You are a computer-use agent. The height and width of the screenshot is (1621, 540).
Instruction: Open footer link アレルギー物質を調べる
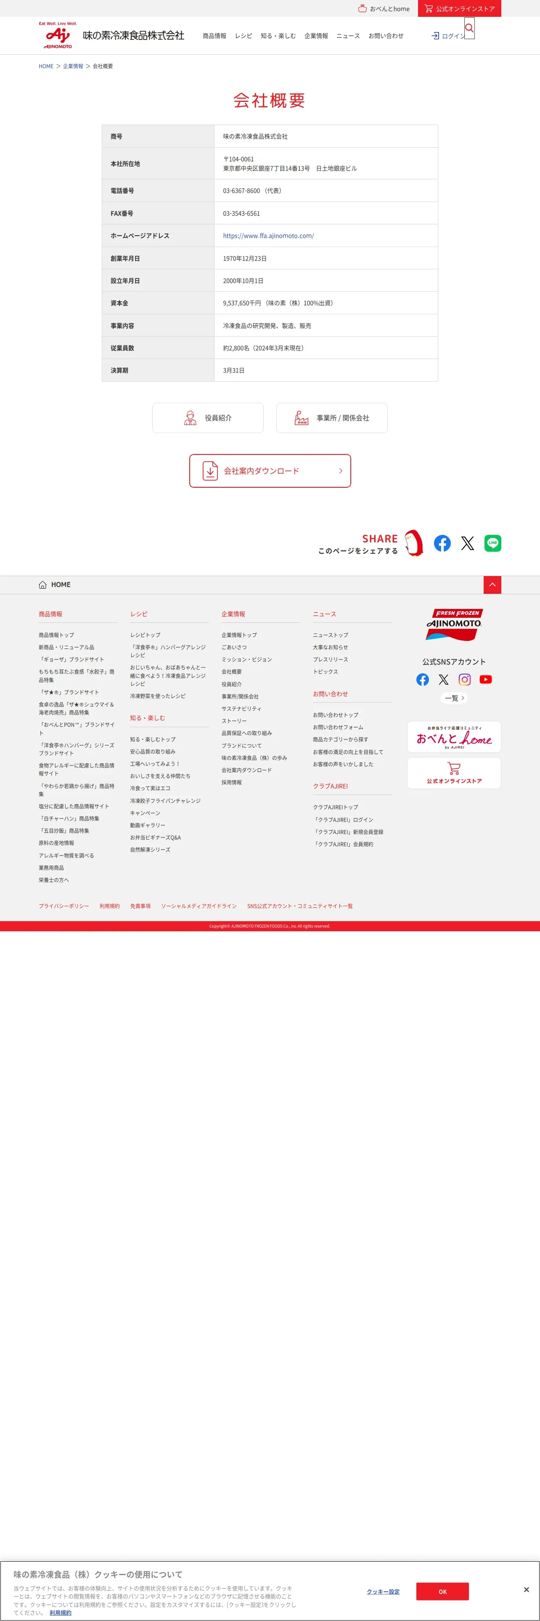click(66, 856)
